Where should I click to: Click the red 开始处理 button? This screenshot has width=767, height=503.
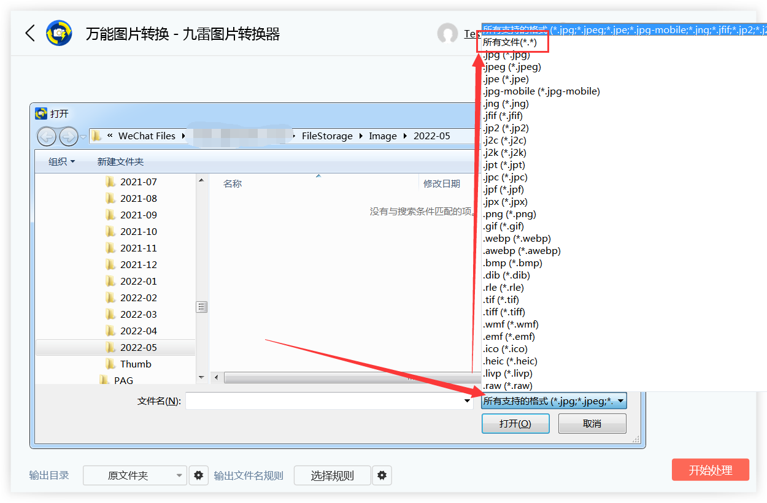point(711,470)
